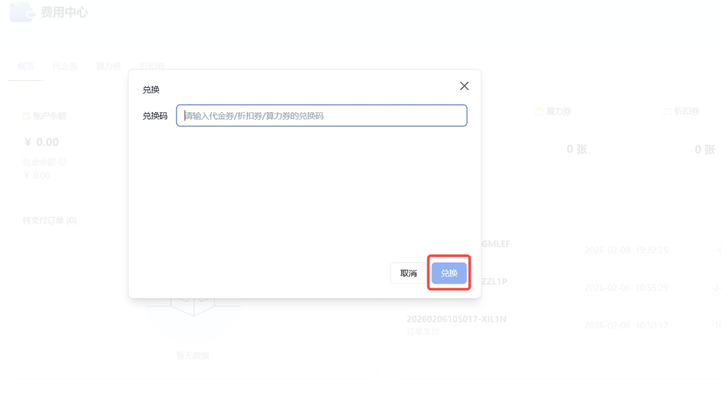
Task: Click the ¥ 0.00 account balance amount
Action: [41, 142]
